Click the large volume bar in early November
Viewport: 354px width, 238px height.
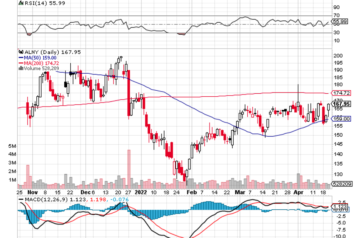(x=28, y=177)
